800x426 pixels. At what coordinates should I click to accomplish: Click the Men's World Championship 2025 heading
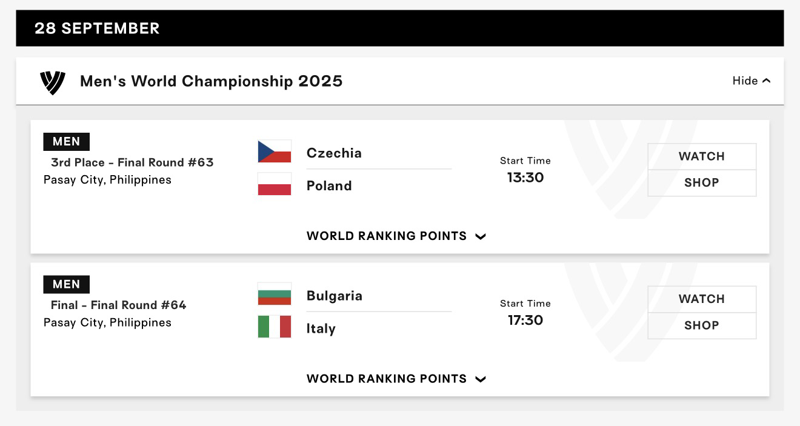point(212,81)
